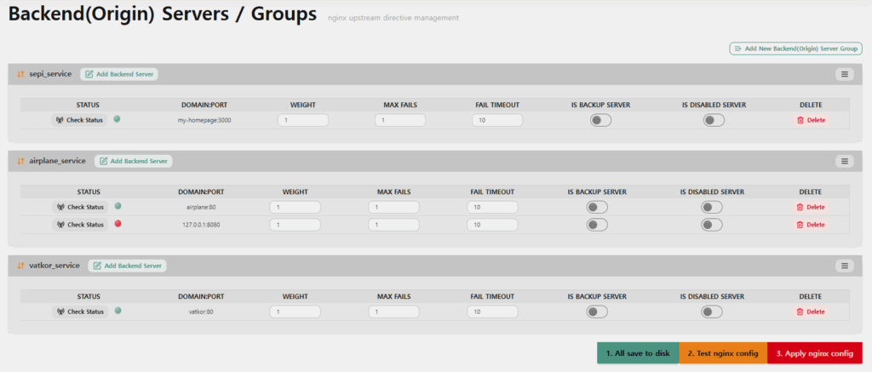Open the airplane_service group hamburger menu

point(844,161)
